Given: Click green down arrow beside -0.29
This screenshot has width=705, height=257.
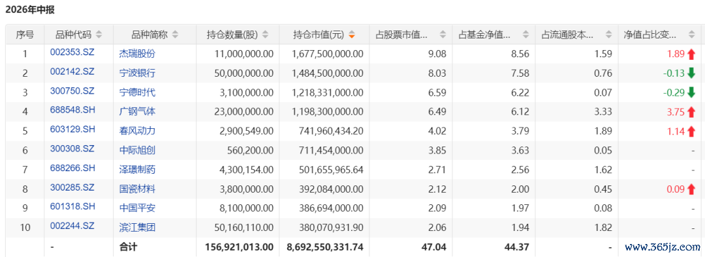Looking at the screenshot, I should click(691, 93).
